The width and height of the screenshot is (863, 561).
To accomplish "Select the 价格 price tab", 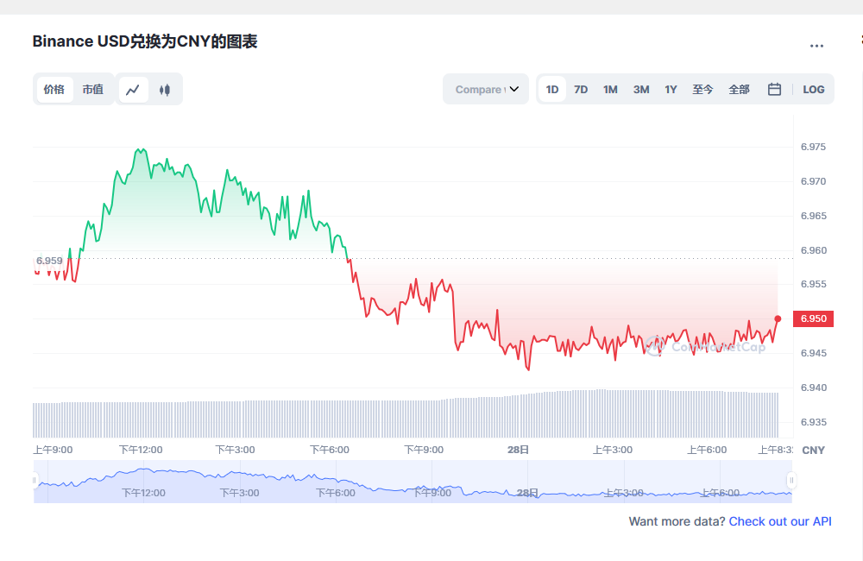I will [54, 90].
